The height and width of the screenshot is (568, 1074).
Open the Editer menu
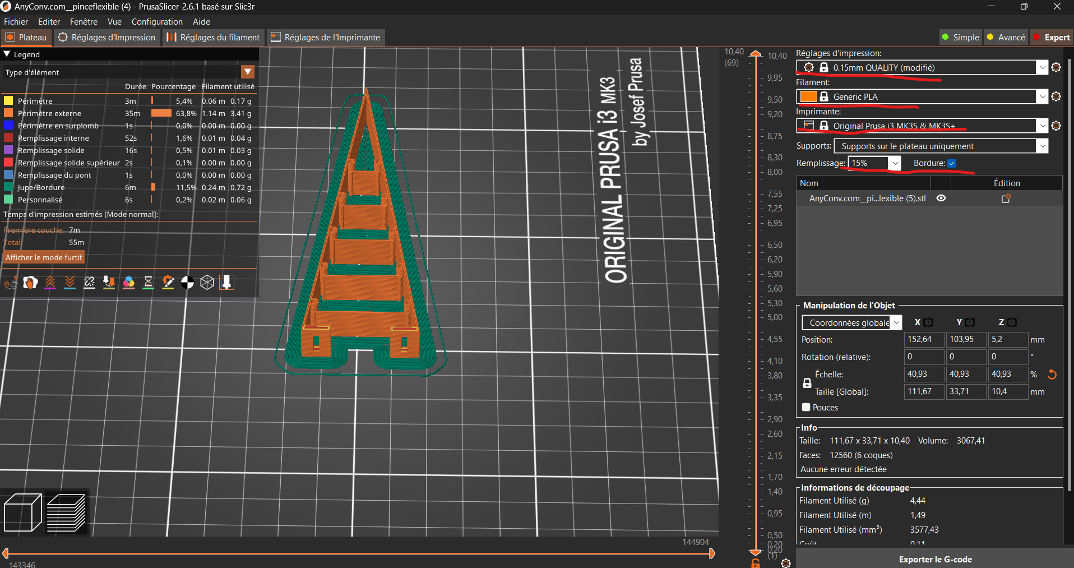click(x=49, y=21)
